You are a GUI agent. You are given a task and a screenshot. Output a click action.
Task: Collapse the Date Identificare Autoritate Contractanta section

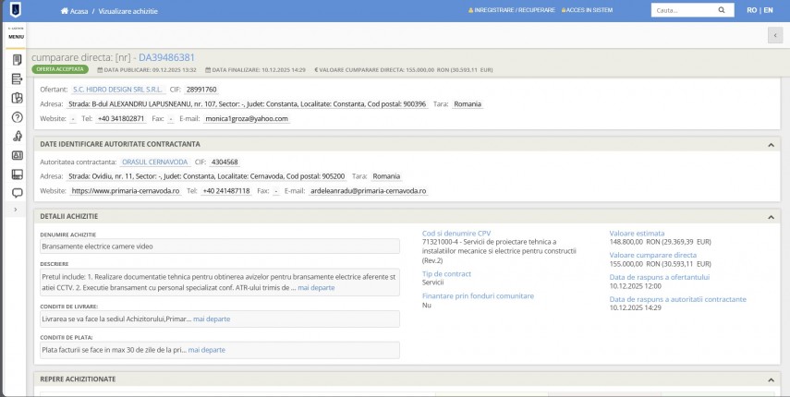(771, 145)
